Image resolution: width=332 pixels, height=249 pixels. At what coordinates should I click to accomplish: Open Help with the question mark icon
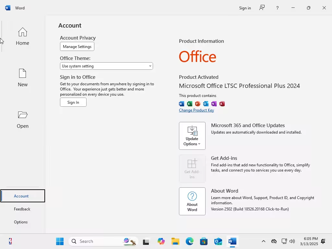pos(278,8)
